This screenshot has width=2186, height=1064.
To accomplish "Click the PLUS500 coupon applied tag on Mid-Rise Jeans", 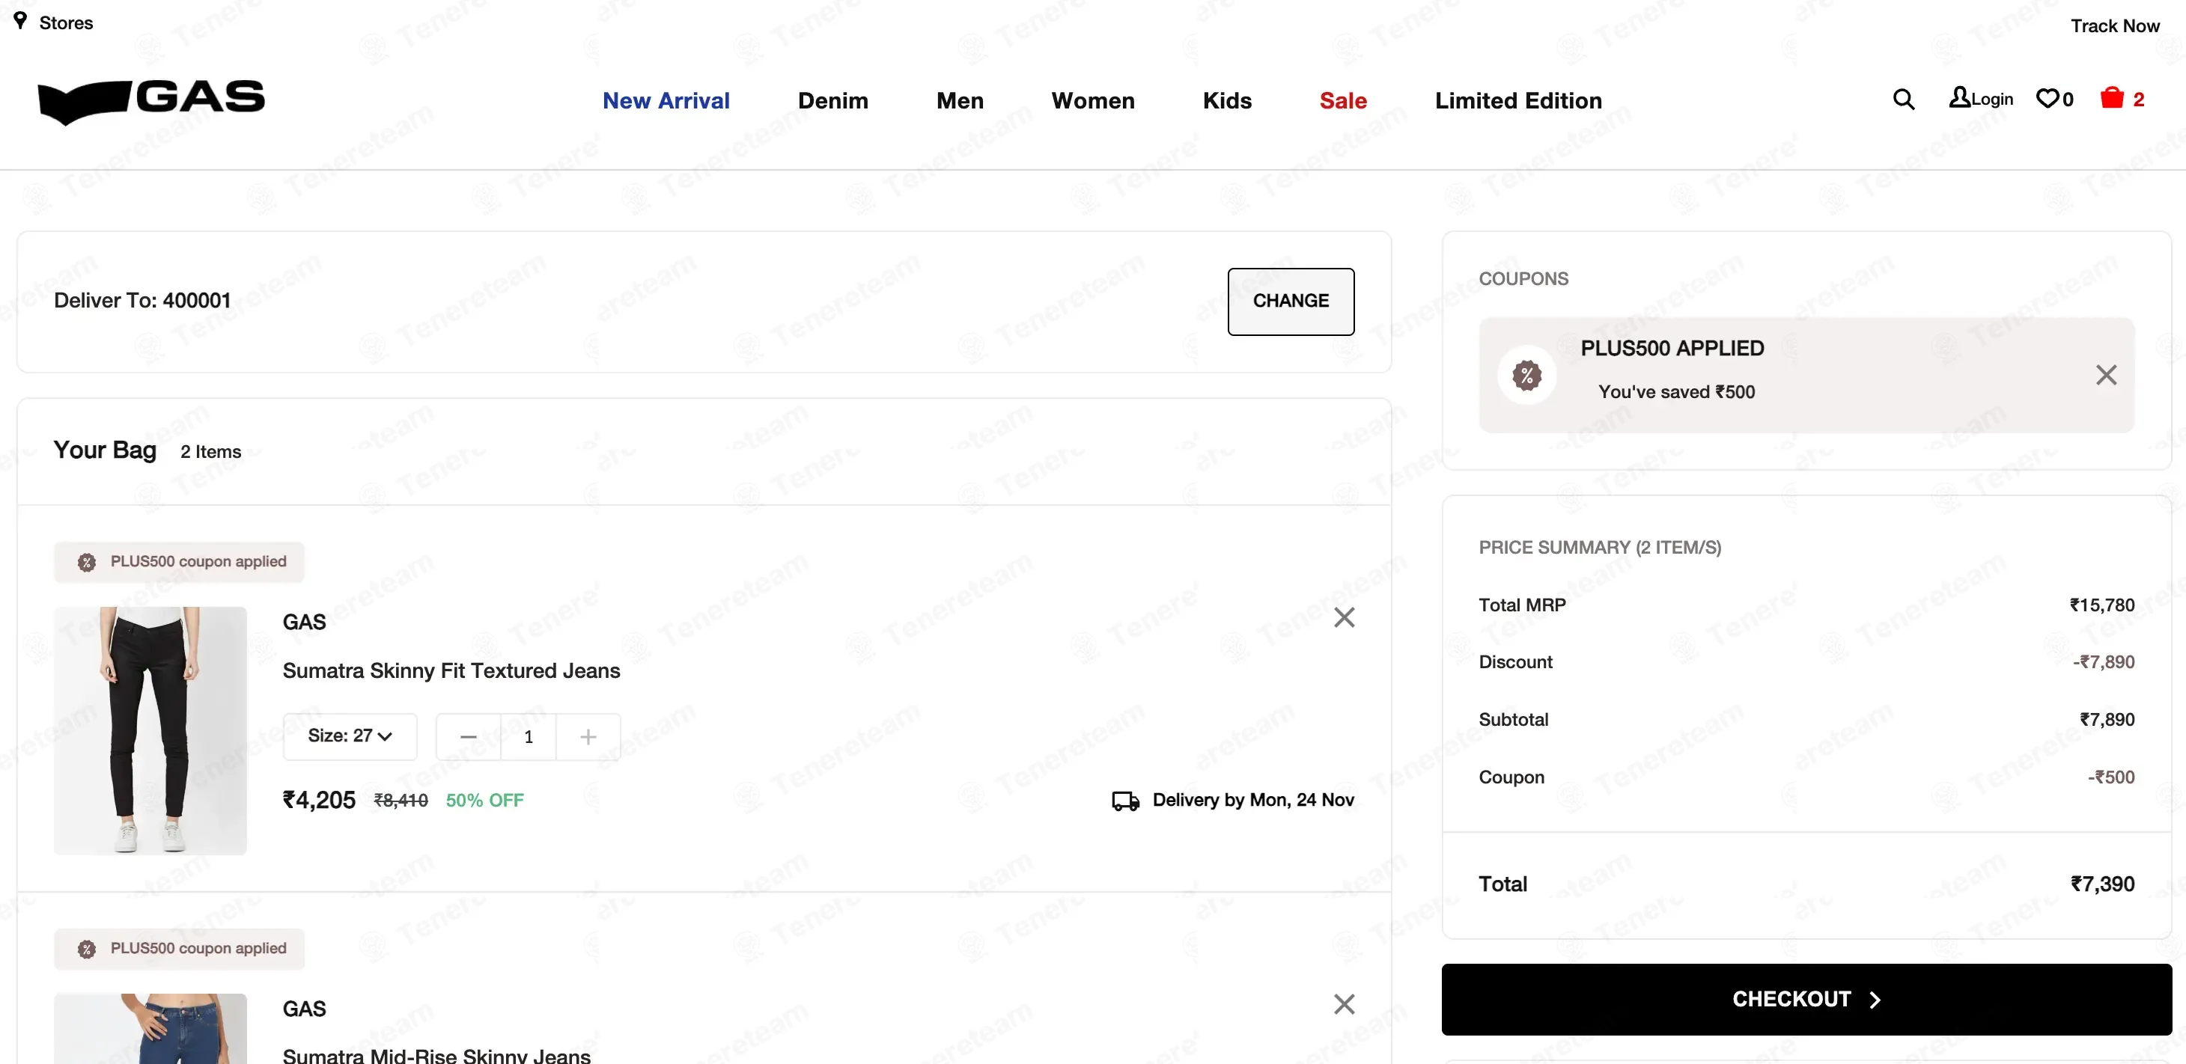I will click(x=179, y=949).
